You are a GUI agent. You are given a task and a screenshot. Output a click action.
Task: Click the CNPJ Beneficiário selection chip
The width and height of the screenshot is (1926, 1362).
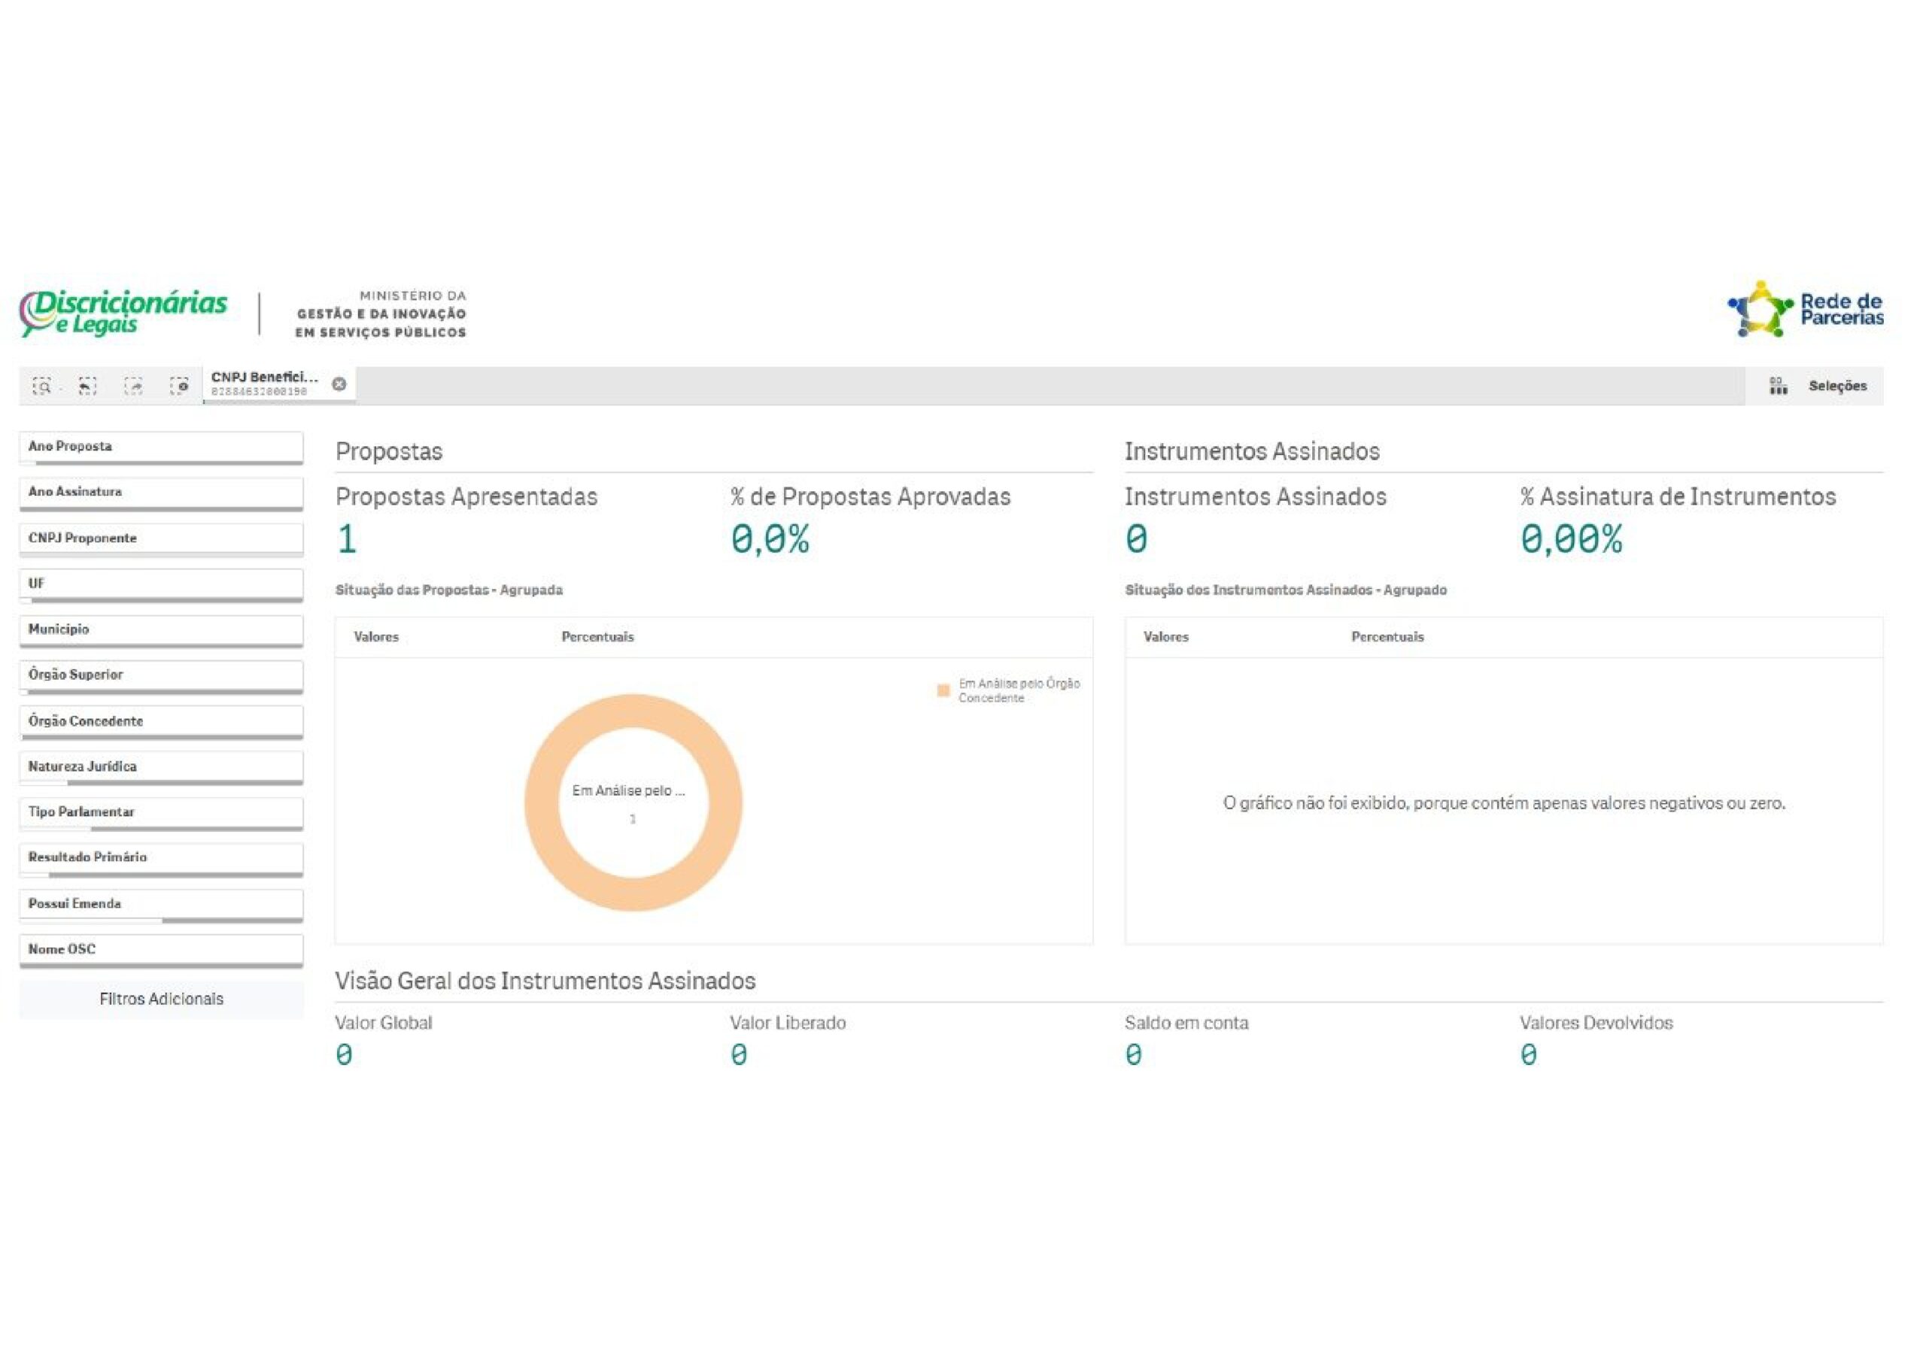(264, 384)
